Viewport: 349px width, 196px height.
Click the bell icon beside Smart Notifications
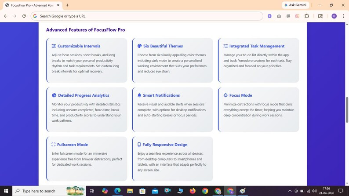139,95
